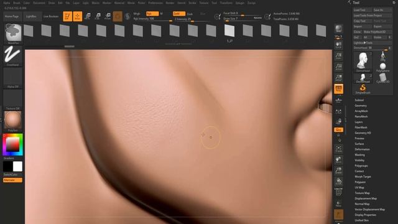The image size is (398, 224).
Task: Select the Rotate transform icon
Action: coord(108,16)
